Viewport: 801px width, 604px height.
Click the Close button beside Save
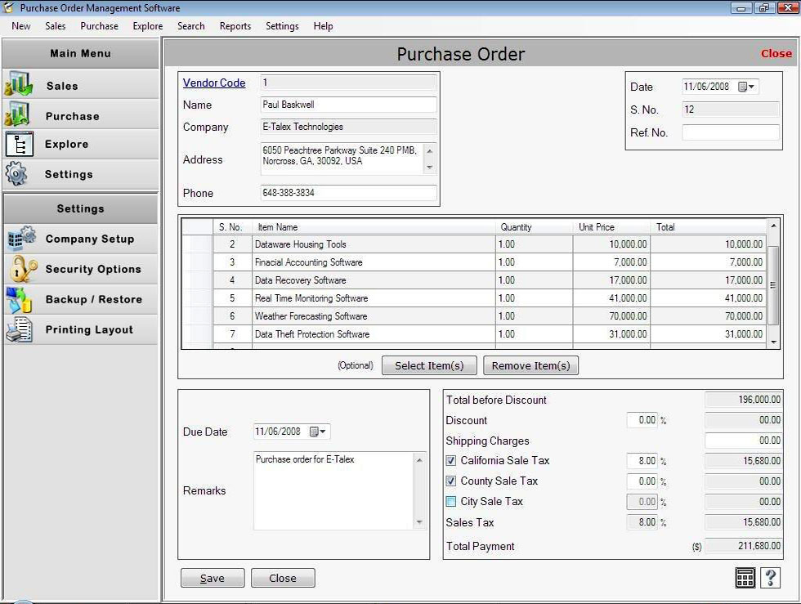coord(283,578)
